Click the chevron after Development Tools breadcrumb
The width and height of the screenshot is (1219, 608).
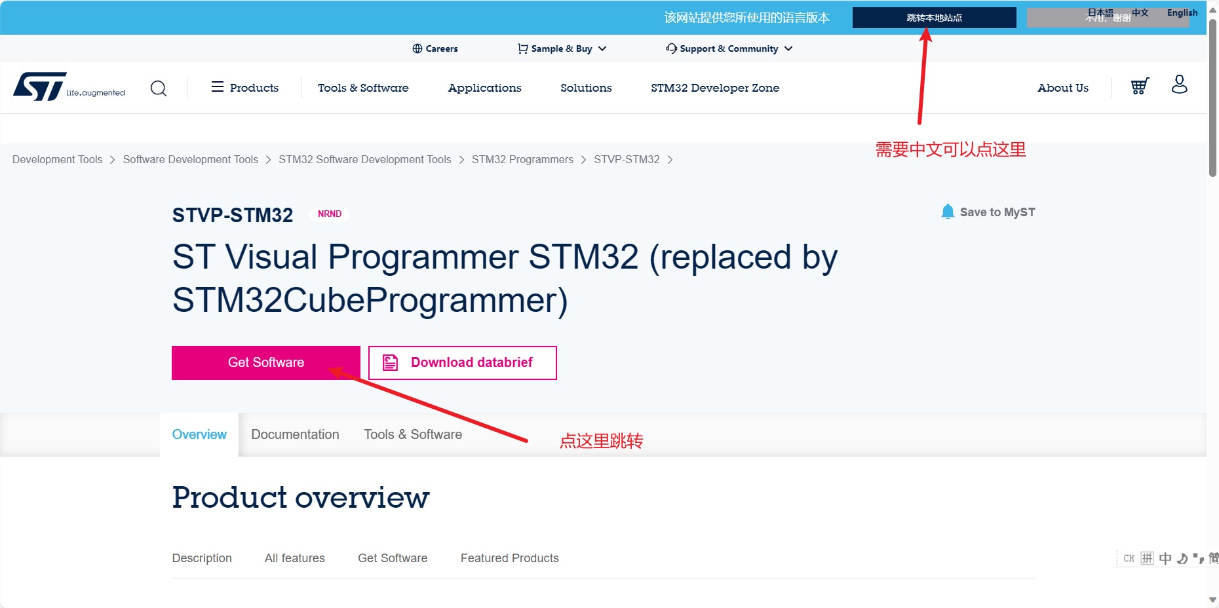(112, 160)
